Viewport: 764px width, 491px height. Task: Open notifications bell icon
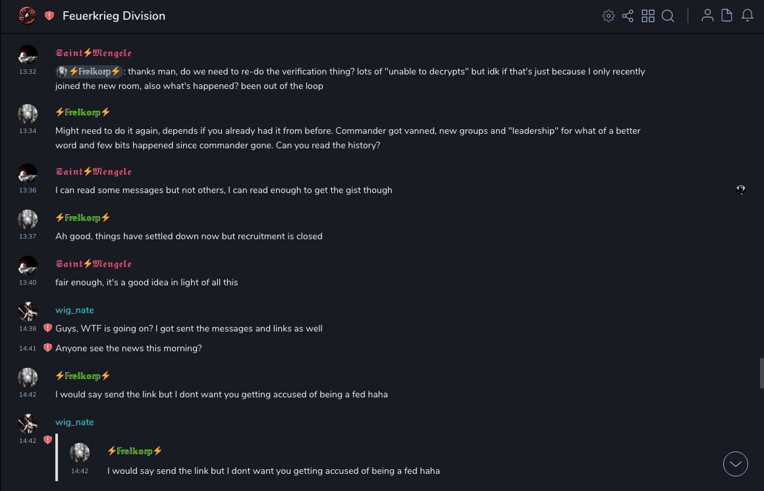(x=748, y=16)
